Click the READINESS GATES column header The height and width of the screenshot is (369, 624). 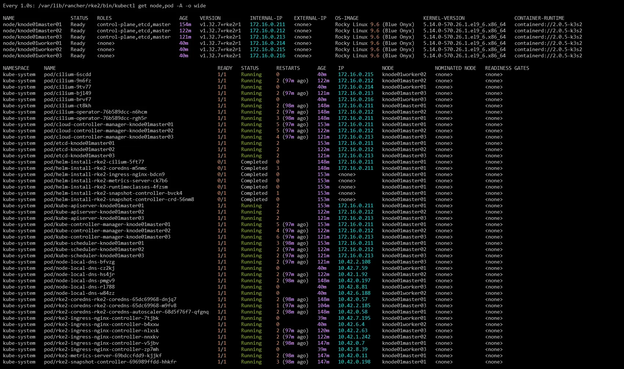coord(507,68)
